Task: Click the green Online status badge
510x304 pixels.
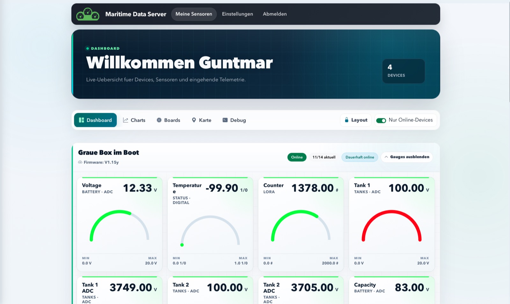Action: 297,157
